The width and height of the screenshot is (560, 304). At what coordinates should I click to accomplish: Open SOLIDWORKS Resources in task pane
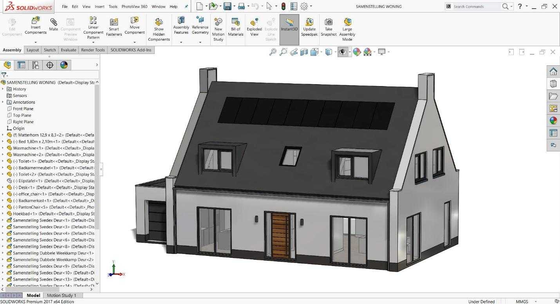[553, 71]
